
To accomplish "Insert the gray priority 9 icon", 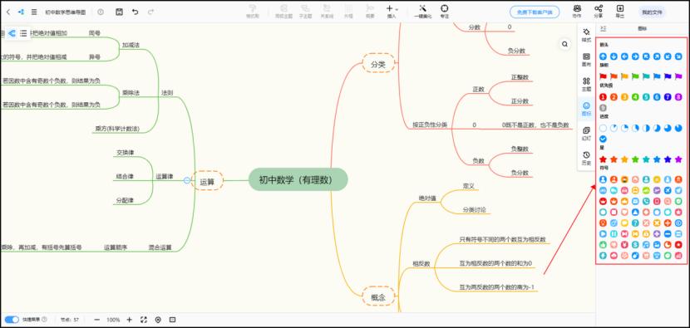I will [x=603, y=108].
